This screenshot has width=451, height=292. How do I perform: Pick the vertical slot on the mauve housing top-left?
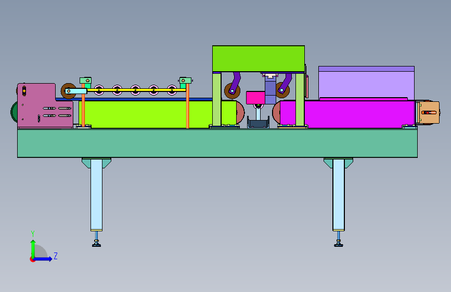[x=24, y=91]
